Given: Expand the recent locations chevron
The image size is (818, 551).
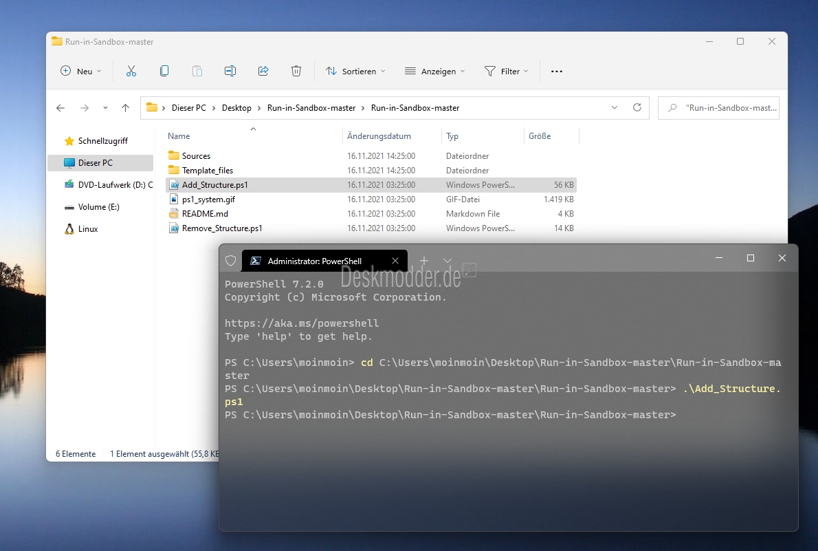Looking at the screenshot, I should [105, 108].
